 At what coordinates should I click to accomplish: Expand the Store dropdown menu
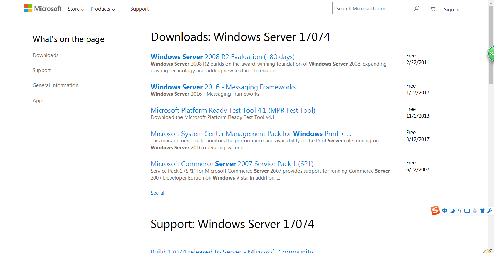[76, 9]
